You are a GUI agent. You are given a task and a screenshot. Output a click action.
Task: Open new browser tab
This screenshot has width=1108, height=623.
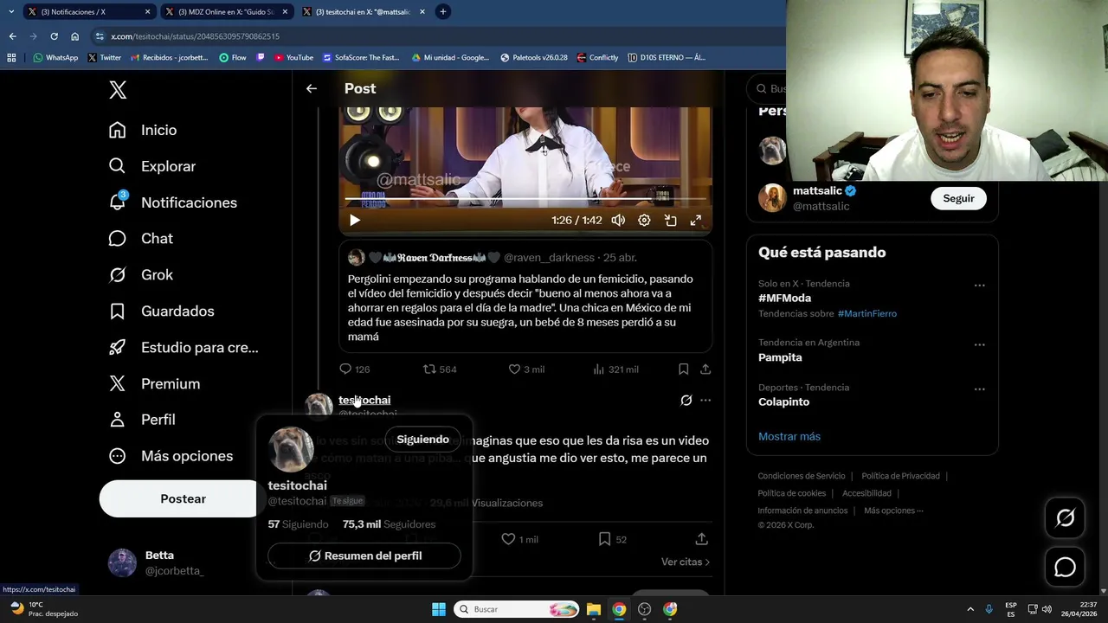pos(443,12)
